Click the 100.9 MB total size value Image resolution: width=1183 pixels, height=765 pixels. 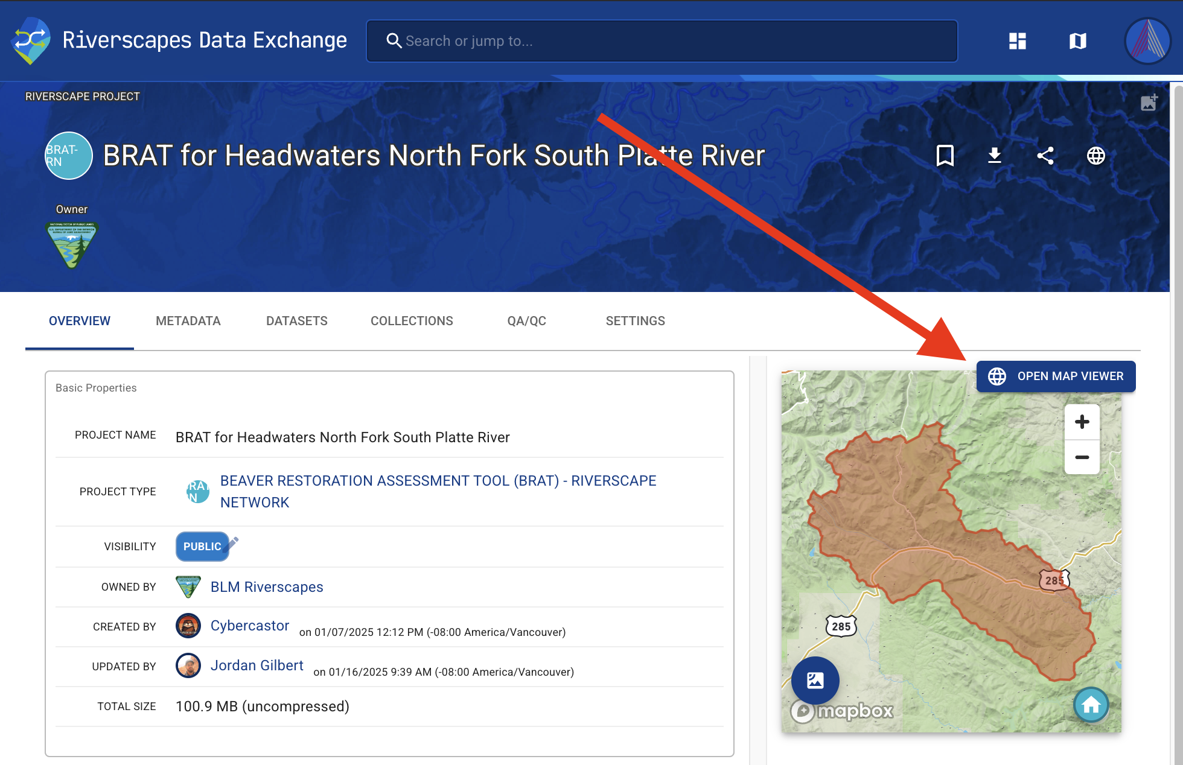pyautogui.click(x=263, y=706)
